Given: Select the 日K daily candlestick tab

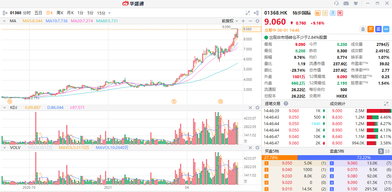Looking at the screenshot, I should click(x=49, y=13).
